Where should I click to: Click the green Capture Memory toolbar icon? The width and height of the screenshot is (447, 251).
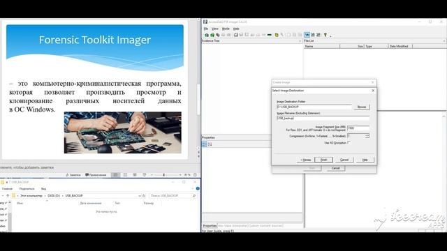270,35
